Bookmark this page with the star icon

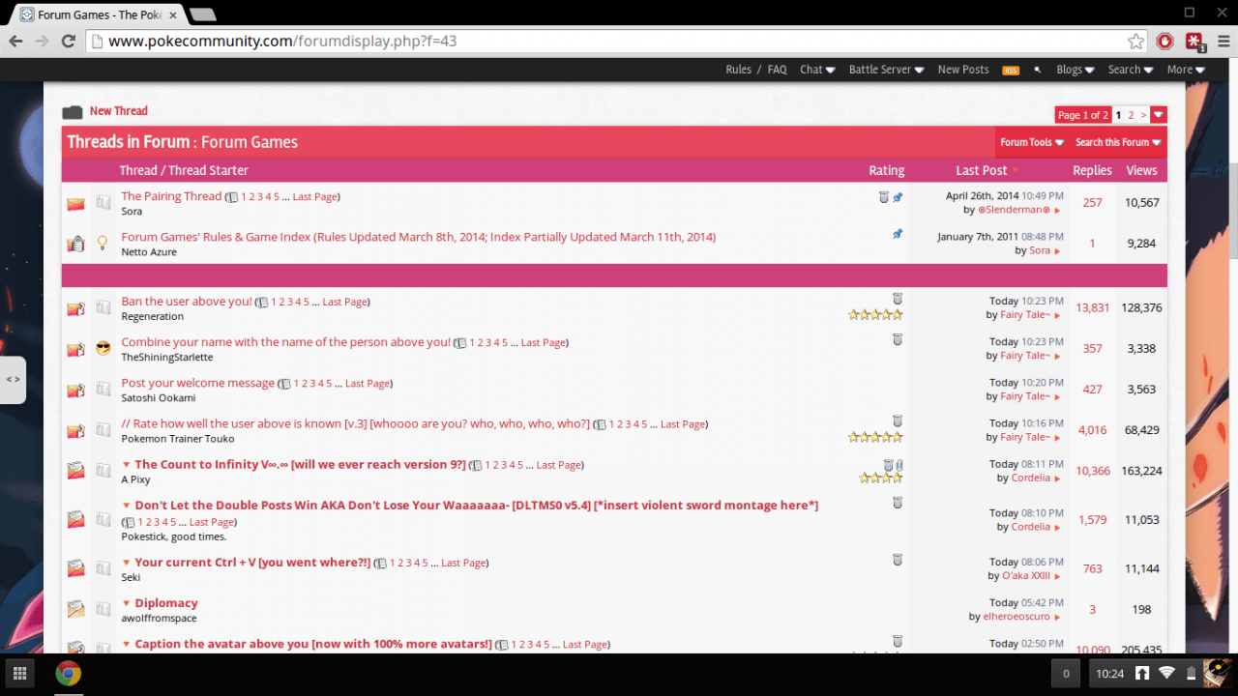(x=1135, y=42)
